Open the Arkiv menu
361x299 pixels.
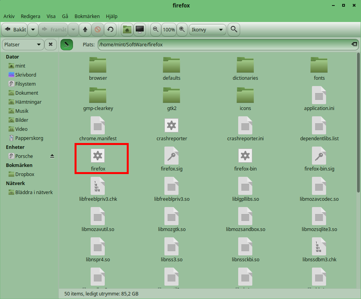(x=9, y=17)
